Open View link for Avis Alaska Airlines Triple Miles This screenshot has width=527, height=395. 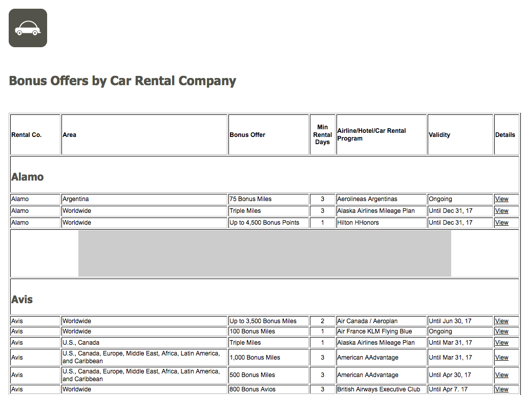coord(501,343)
